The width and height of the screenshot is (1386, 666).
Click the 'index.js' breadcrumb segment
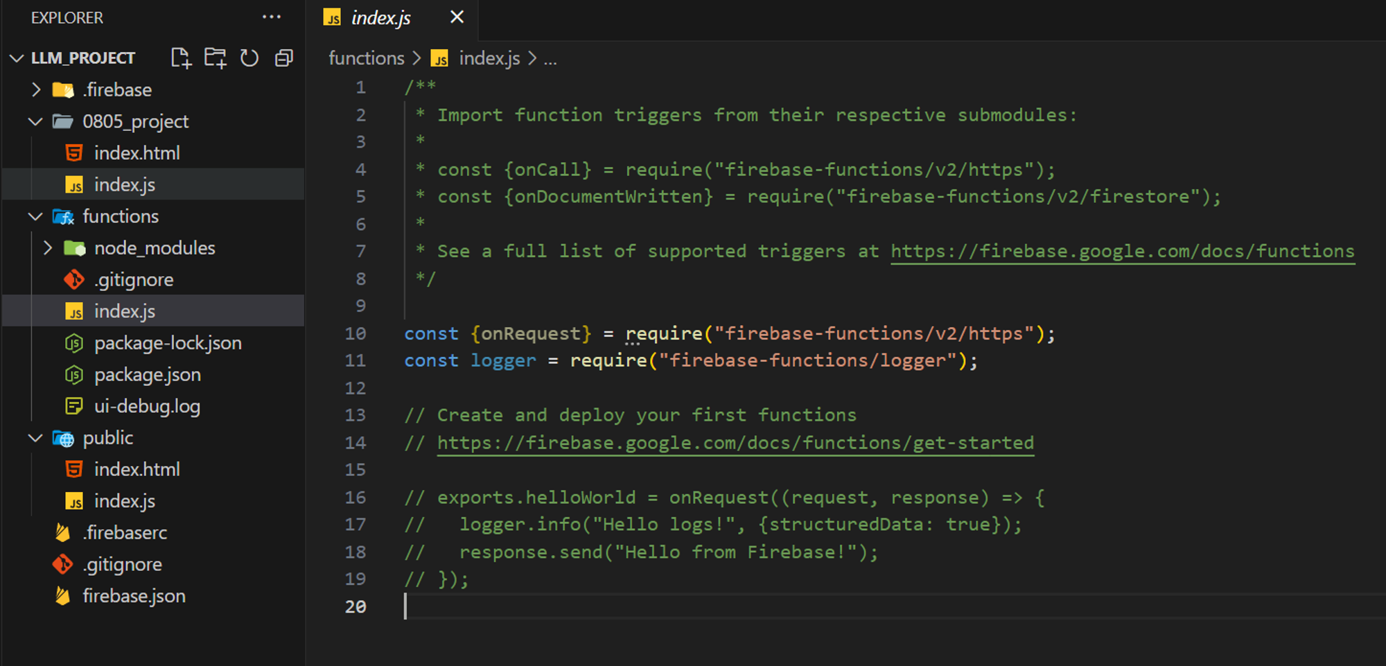[x=489, y=58]
